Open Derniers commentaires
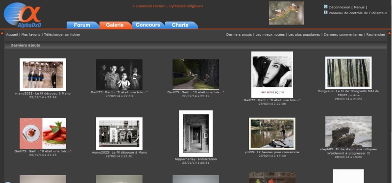The height and width of the screenshot is (183, 392). [343, 34]
